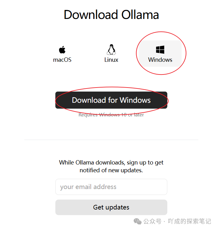Viewport: 218px width, 230px height.
Task: Click the 公众号 watermark text
Action: coord(152,221)
